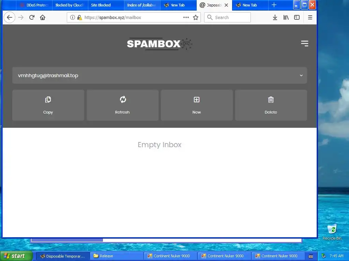Go back to the previous page
This screenshot has height=261, width=349.
click(x=9, y=17)
